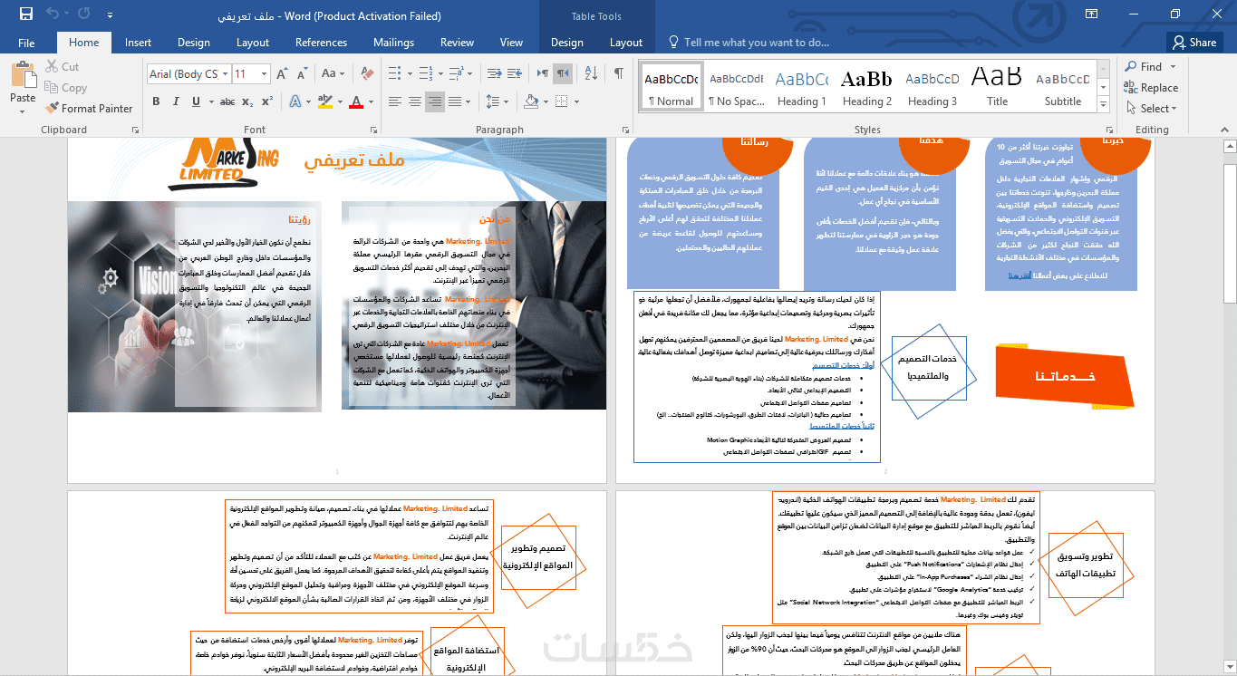
Task: Switch to left-to-right text direction
Action: pos(542,74)
